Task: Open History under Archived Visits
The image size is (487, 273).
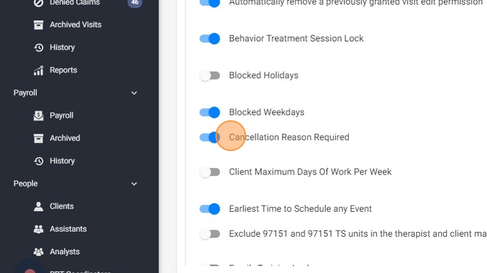Action: (62, 48)
